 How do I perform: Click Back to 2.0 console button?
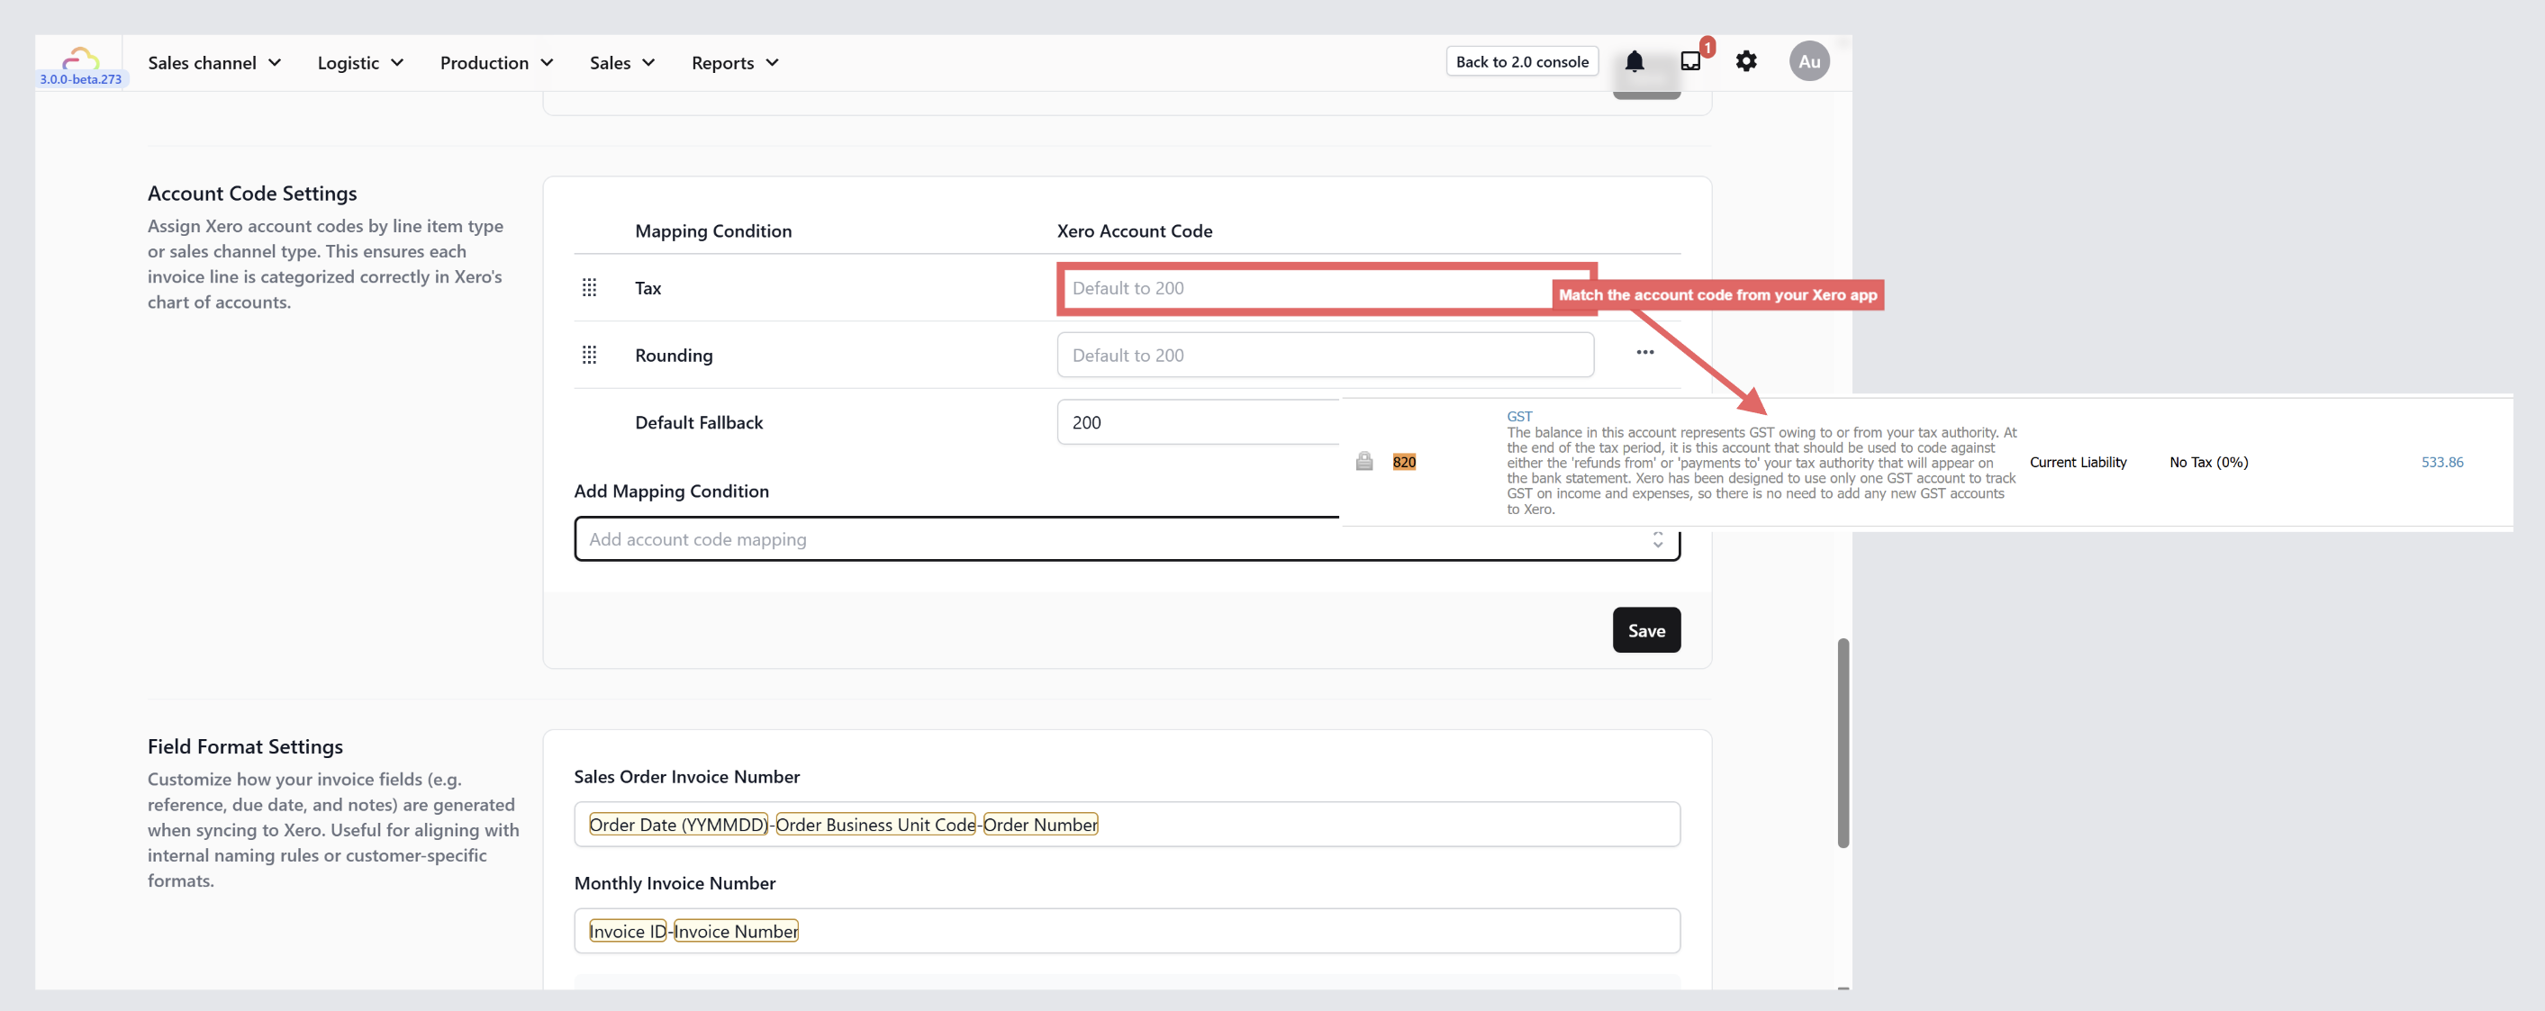coord(1520,62)
